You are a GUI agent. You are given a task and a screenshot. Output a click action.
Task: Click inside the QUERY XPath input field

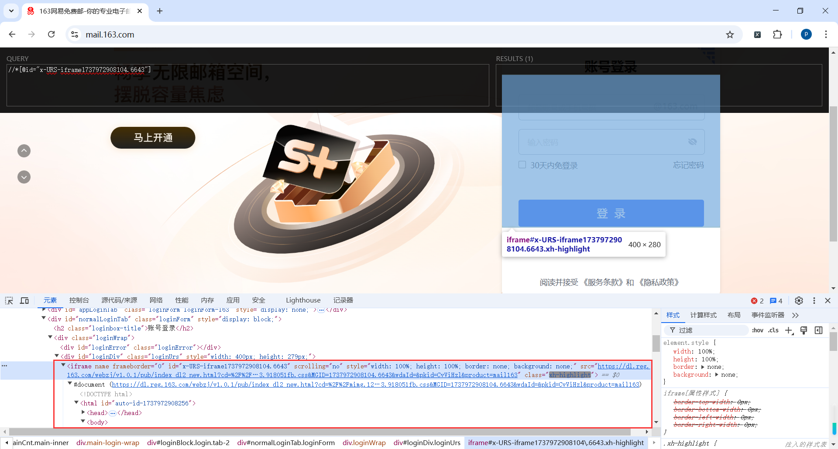(x=244, y=85)
